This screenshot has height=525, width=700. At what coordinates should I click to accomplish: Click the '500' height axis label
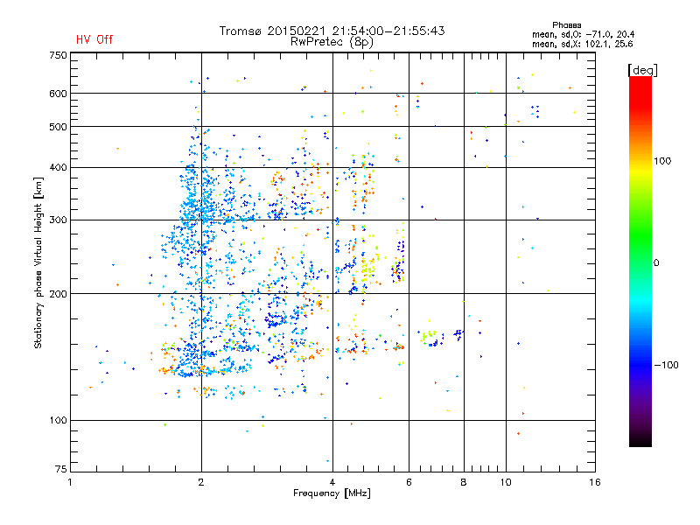pos(58,127)
